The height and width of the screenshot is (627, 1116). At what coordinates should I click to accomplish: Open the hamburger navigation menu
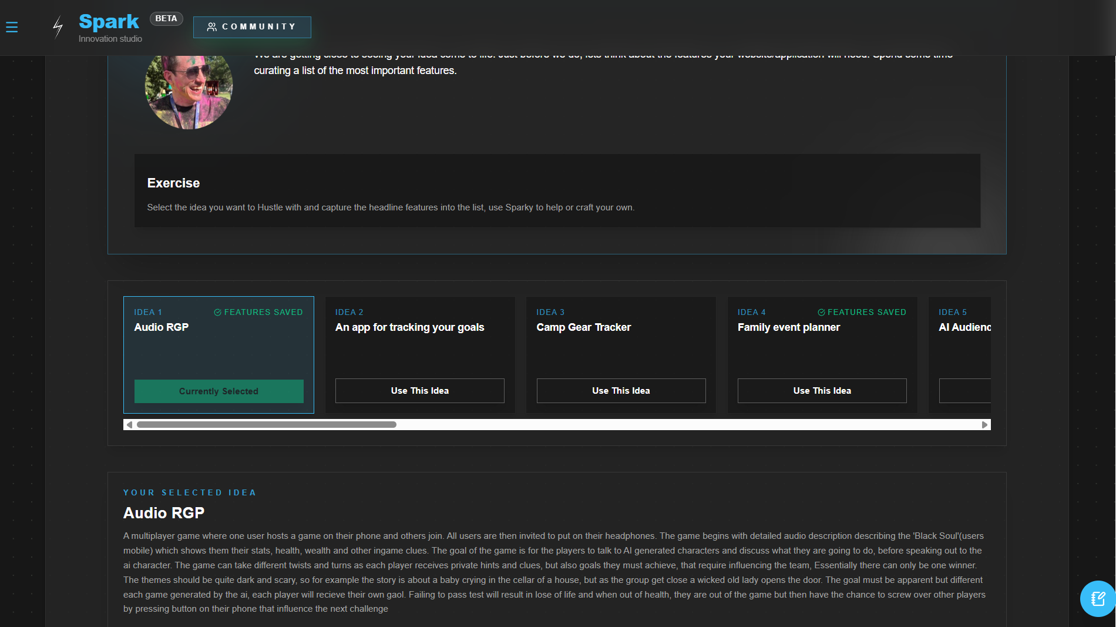12,27
